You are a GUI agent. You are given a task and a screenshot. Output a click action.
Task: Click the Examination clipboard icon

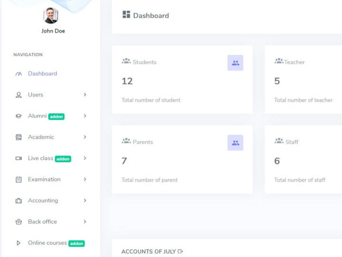pyautogui.click(x=19, y=179)
